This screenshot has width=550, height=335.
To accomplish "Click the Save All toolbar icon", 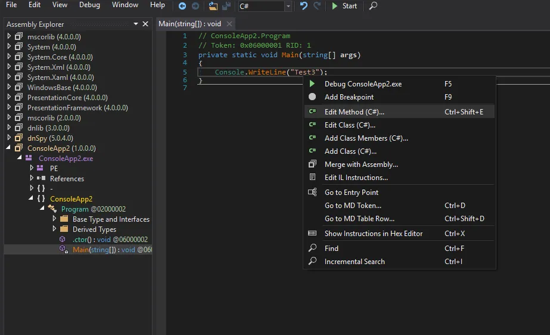I will pos(226,6).
